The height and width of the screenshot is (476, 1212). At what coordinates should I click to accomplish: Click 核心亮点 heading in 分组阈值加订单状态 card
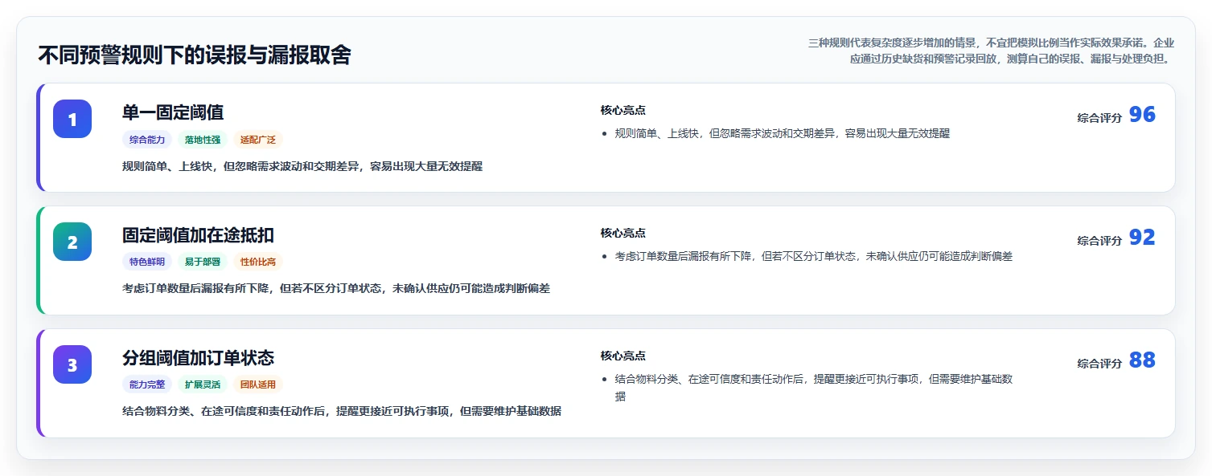point(622,356)
